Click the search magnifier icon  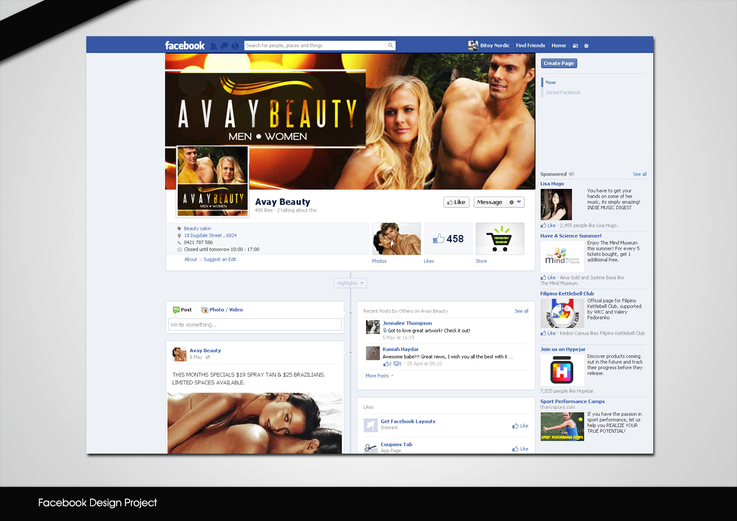pyautogui.click(x=391, y=45)
